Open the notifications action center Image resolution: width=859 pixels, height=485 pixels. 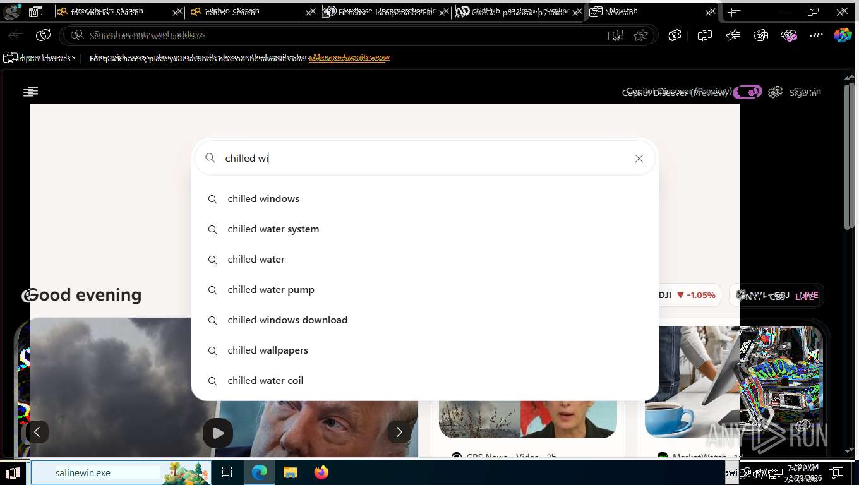coord(836,472)
